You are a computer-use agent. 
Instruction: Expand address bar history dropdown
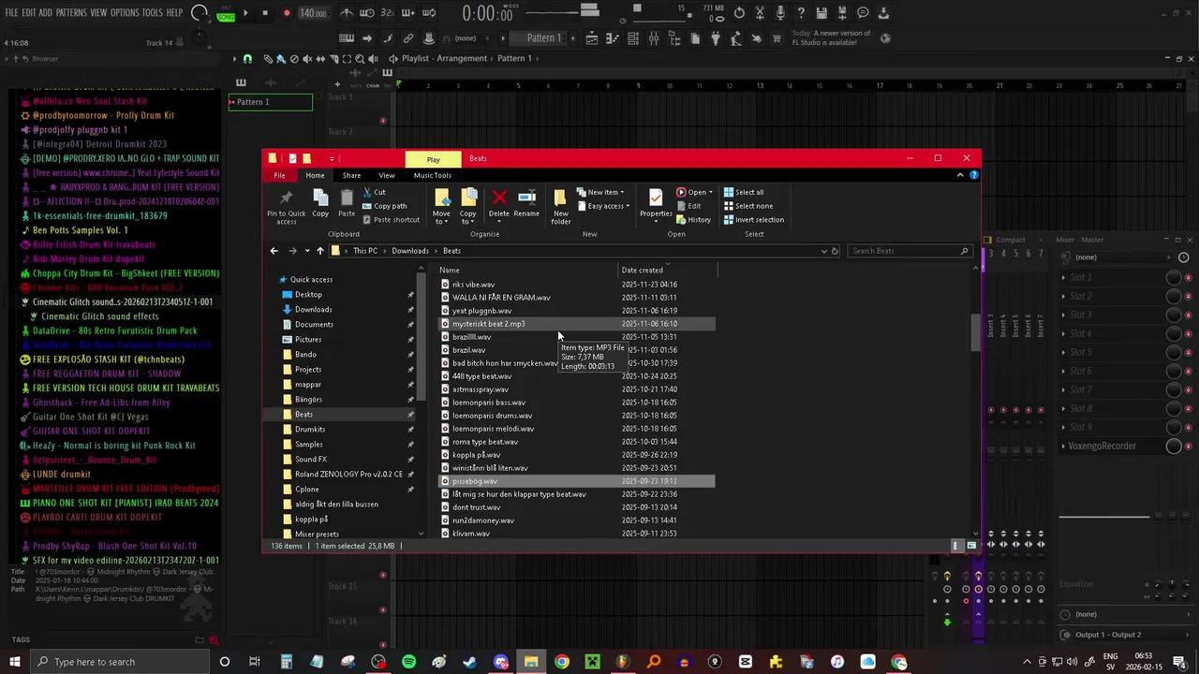tap(823, 251)
